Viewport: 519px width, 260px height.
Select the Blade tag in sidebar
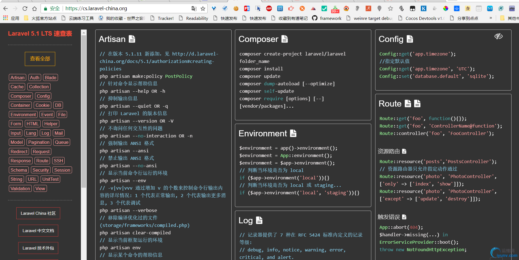(51, 78)
